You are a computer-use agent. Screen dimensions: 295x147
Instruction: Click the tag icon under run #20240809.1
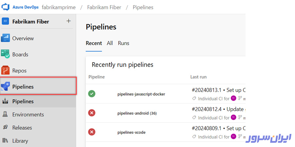click(x=194, y=137)
